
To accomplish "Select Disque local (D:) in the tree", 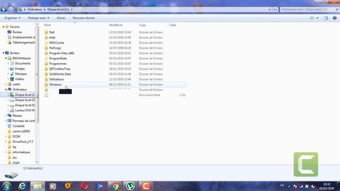I will click(25, 100).
